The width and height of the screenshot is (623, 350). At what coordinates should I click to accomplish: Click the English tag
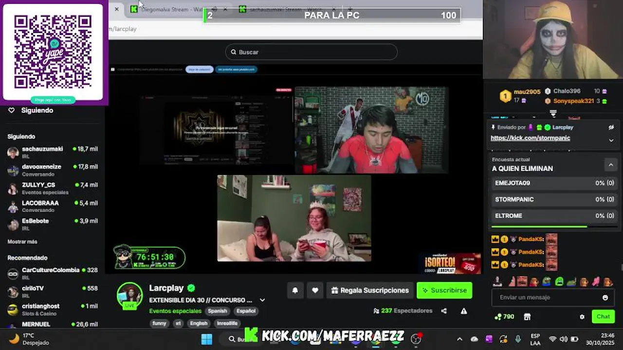[x=199, y=323]
